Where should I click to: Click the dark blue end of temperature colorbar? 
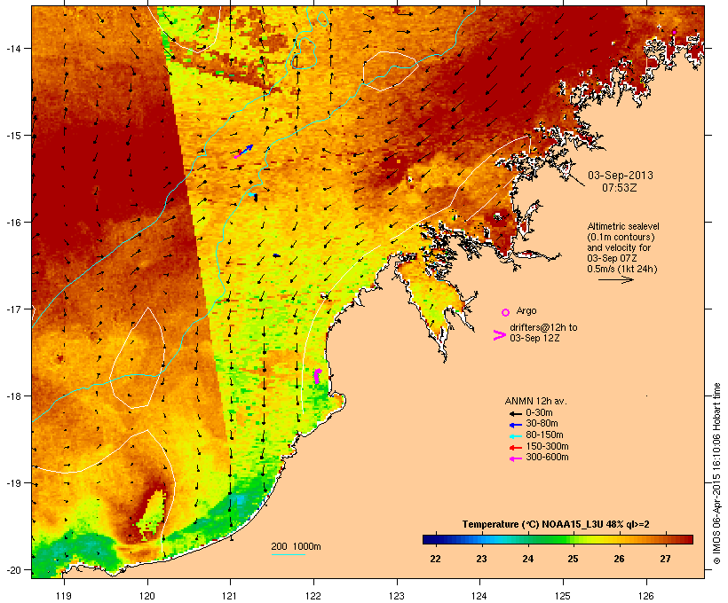point(430,539)
